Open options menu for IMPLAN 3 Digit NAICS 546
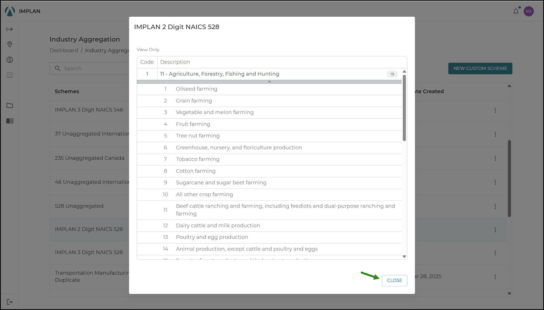Screen dimensions: 544x310 click(x=495, y=110)
